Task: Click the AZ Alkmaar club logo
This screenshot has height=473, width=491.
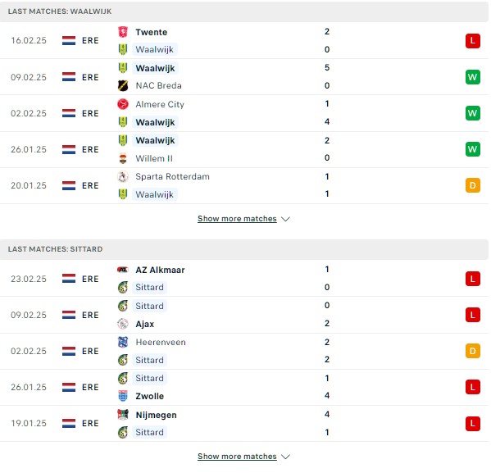Action: pos(123,270)
